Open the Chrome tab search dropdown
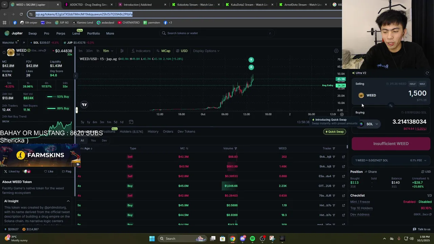The width and height of the screenshot is (434, 244). click(4, 5)
